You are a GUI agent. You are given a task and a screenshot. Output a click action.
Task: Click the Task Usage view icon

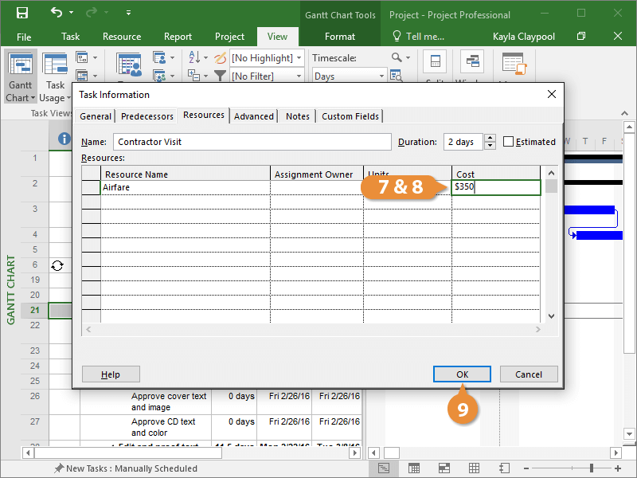[x=55, y=65]
